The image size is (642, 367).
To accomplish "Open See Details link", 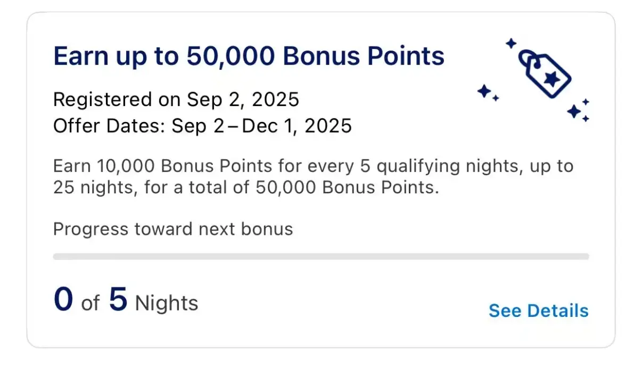I will pyautogui.click(x=539, y=311).
